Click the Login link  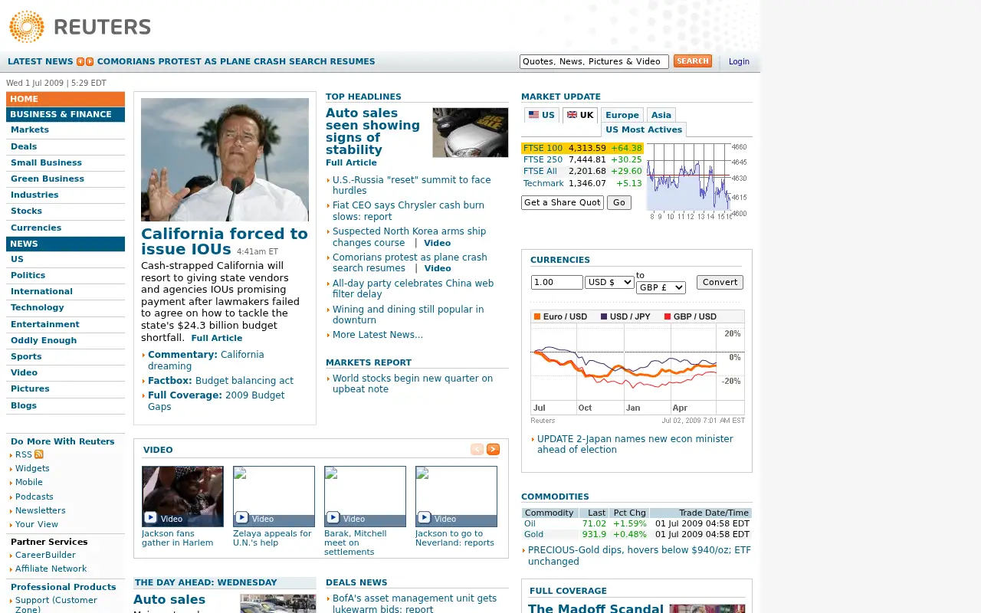(x=739, y=61)
